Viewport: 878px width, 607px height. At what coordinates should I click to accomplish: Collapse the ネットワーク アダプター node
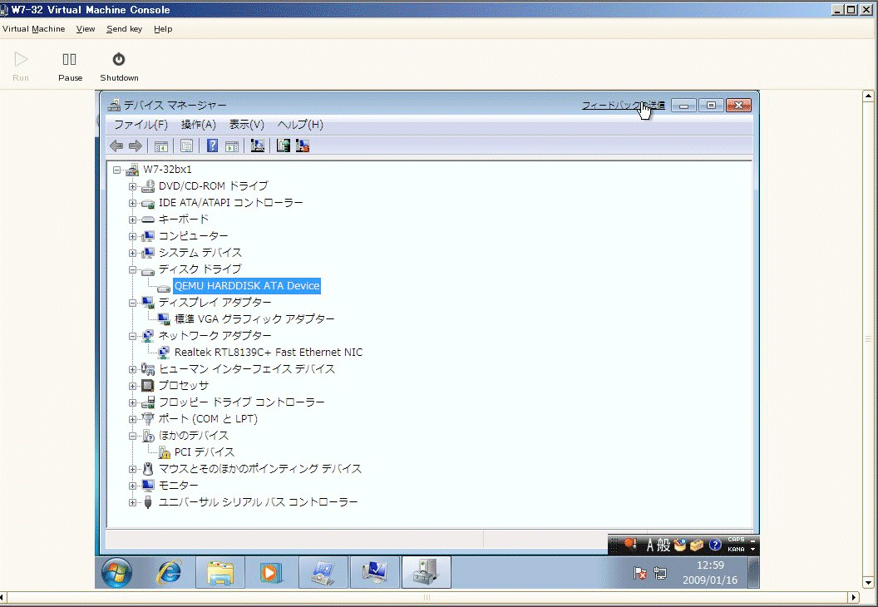click(x=133, y=336)
